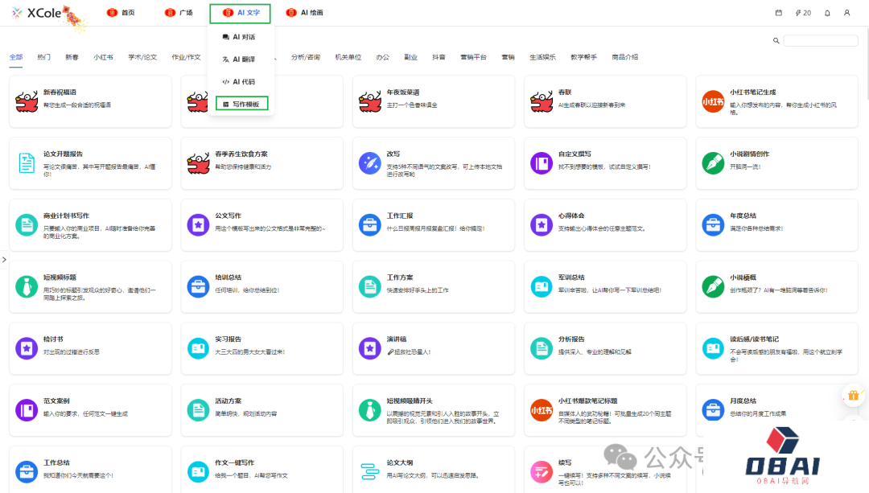The image size is (869, 493).
Task: Click the calendar icon in top bar
Action: pos(778,13)
